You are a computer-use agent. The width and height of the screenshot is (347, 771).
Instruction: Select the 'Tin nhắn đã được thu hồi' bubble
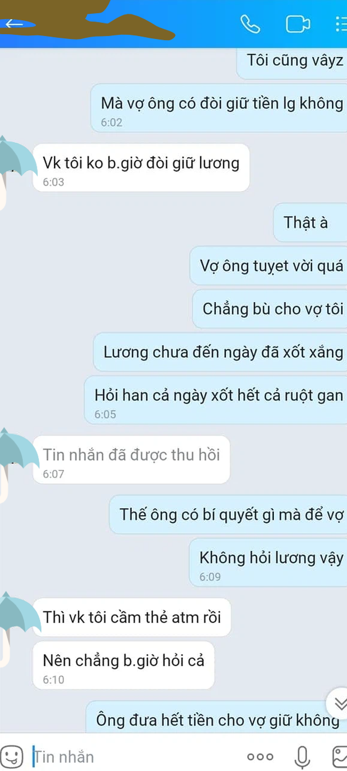(x=131, y=460)
